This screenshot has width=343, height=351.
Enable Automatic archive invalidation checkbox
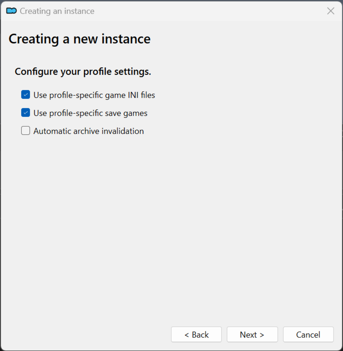pos(26,131)
